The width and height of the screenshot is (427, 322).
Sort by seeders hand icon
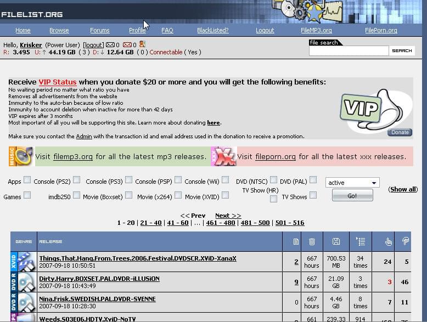click(389, 241)
